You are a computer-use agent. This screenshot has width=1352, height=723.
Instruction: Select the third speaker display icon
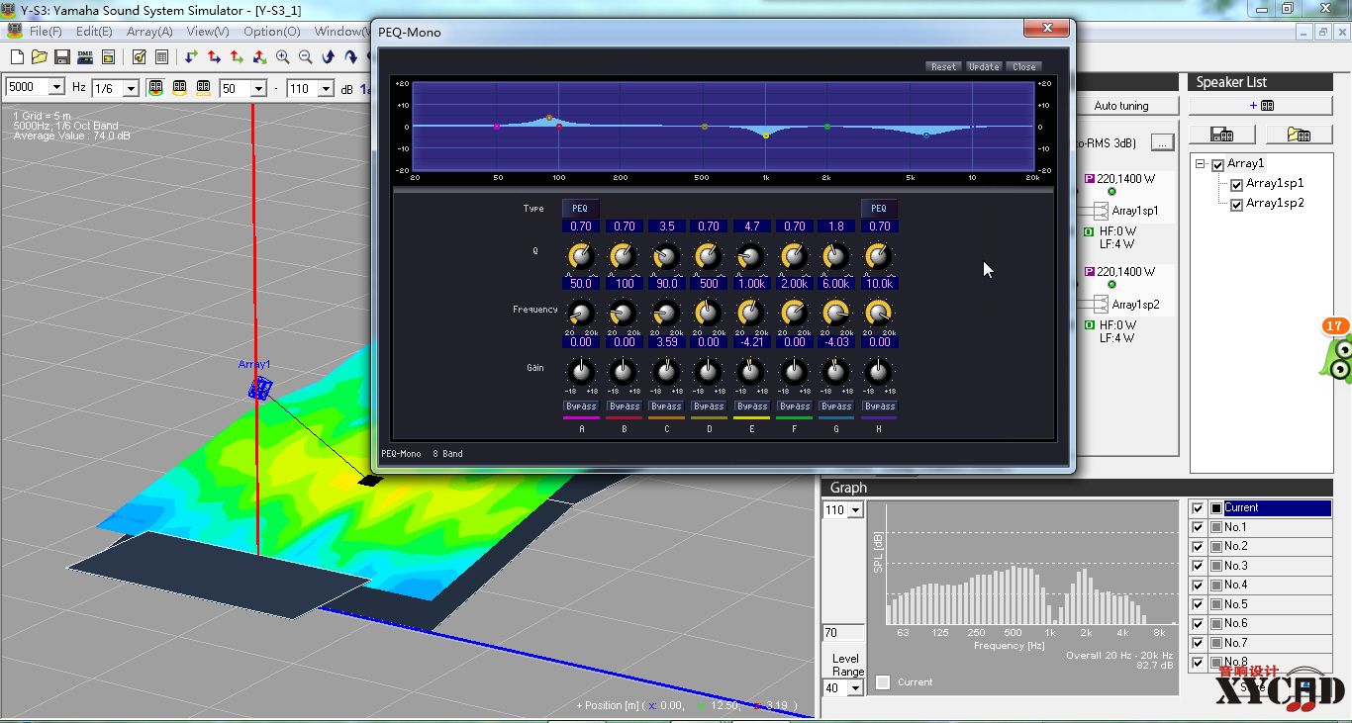tap(204, 88)
